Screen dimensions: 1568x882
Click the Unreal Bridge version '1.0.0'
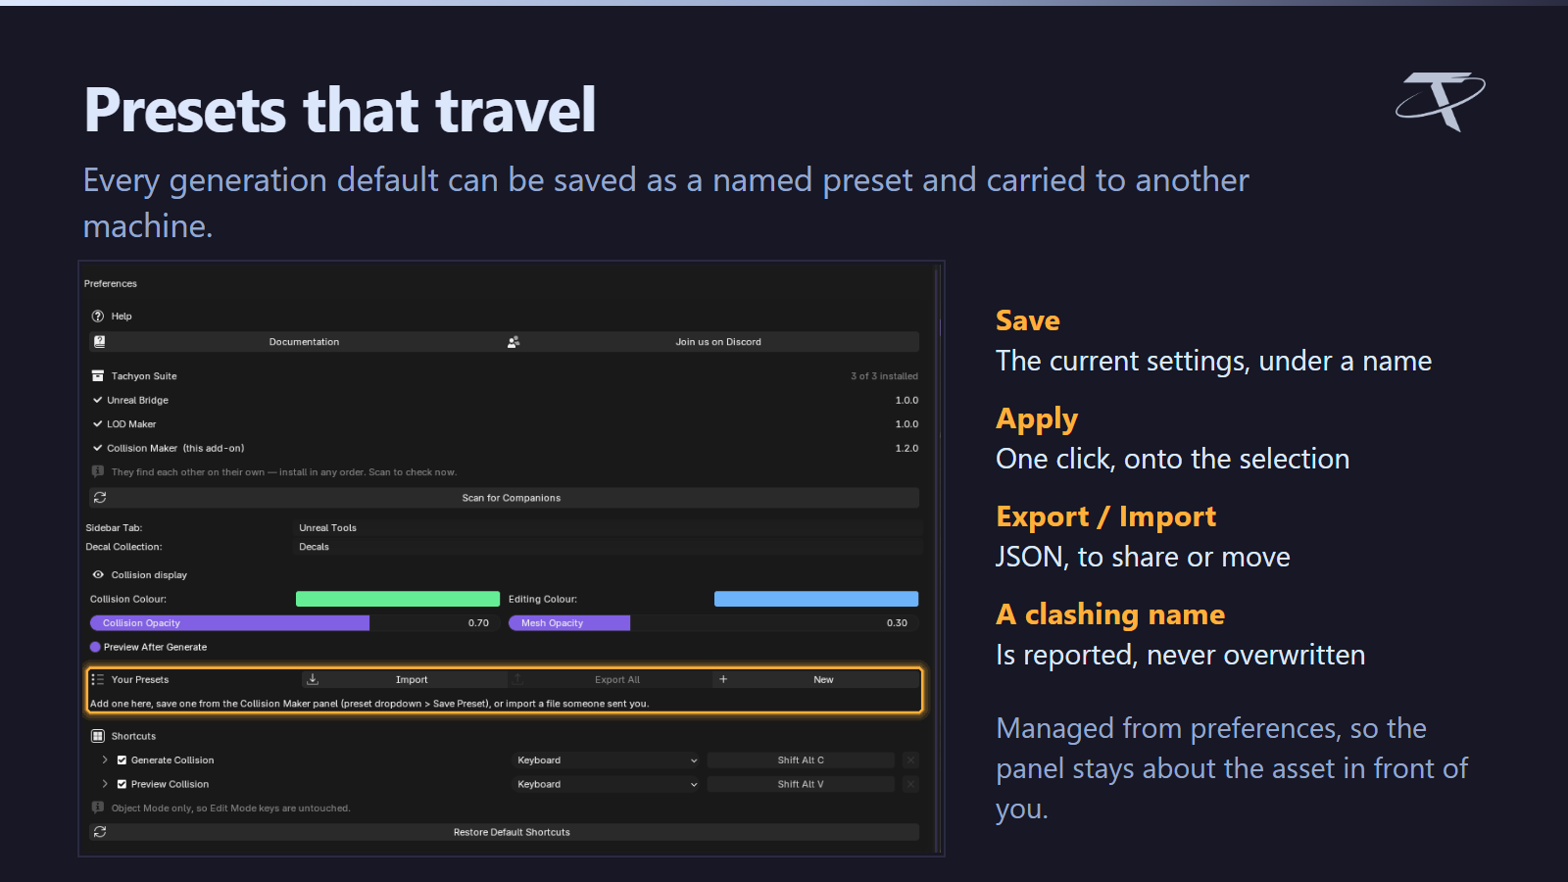tap(906, 400)
